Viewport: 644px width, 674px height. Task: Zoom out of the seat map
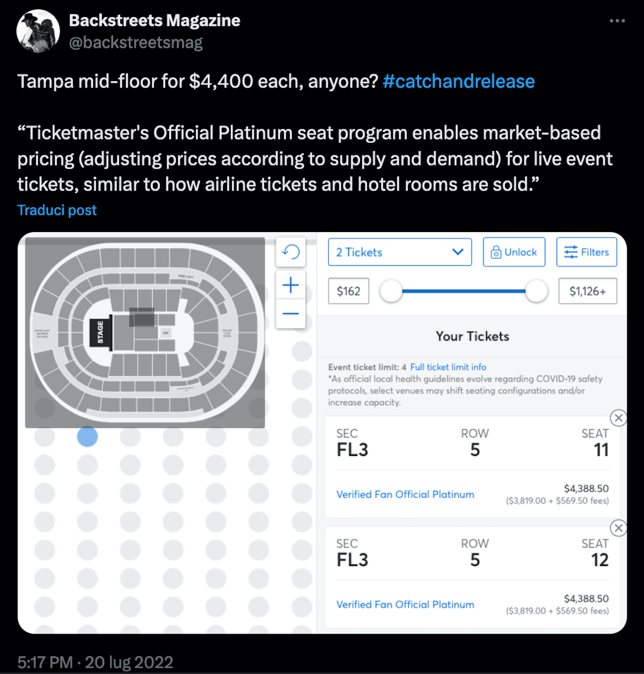290,314
